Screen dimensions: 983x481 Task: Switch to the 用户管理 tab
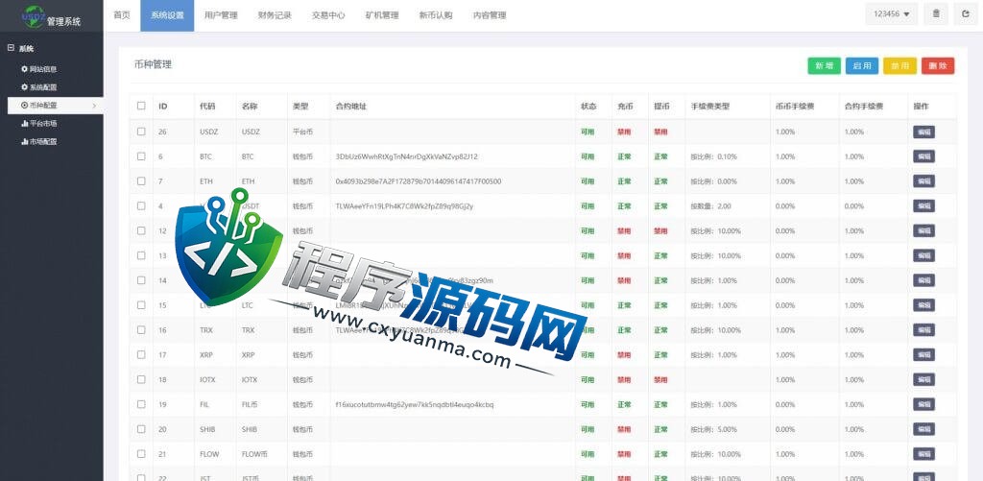(x=221, y=15)
